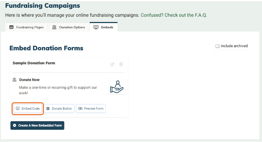Click the gift icon on Donate Button
The image size is (262, 142).
(48, 109)
